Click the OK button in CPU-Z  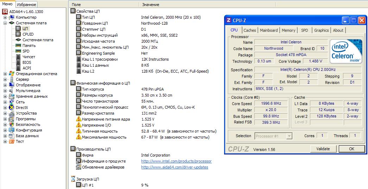[351, 149]
